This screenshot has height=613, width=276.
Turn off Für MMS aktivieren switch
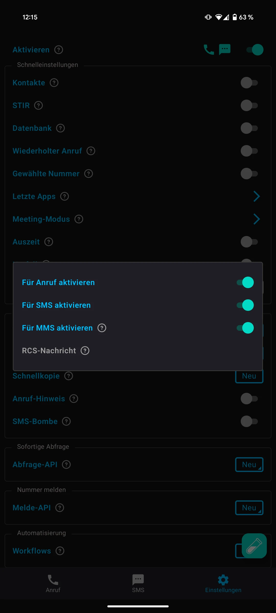(245, 328)
